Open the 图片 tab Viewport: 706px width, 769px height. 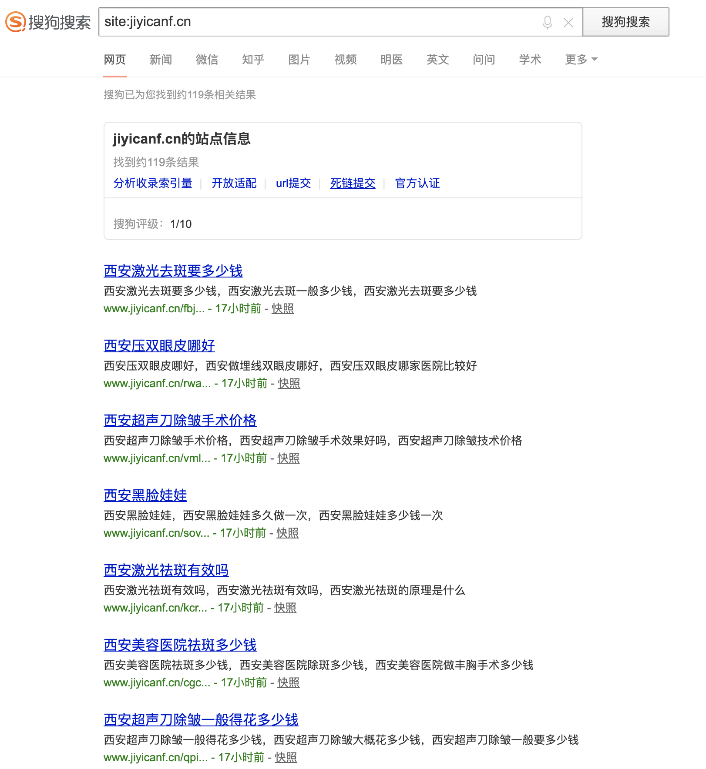pyautogui.click(x=299, y=60)
